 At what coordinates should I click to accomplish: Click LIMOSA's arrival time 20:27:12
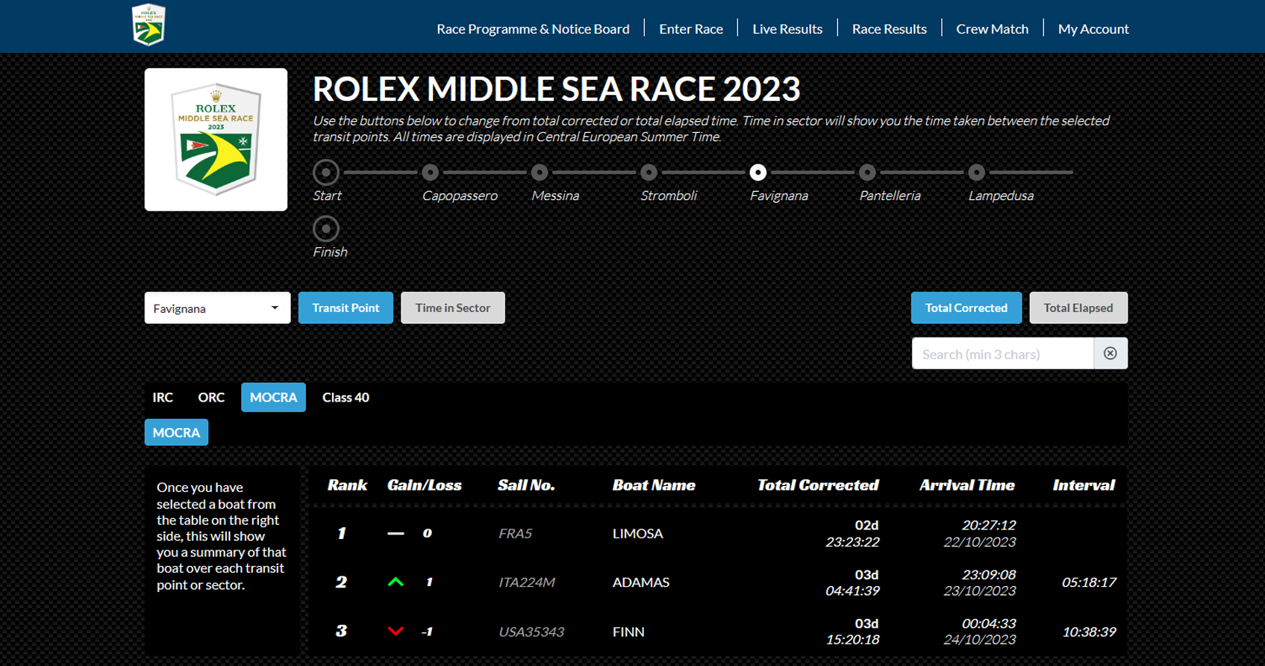click(988, 525)
